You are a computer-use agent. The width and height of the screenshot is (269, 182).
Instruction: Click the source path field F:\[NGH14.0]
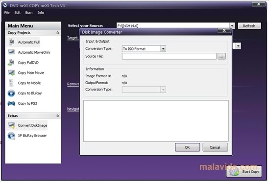(173, 26)
